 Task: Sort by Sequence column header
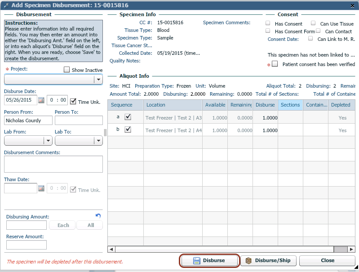point(125,105)
